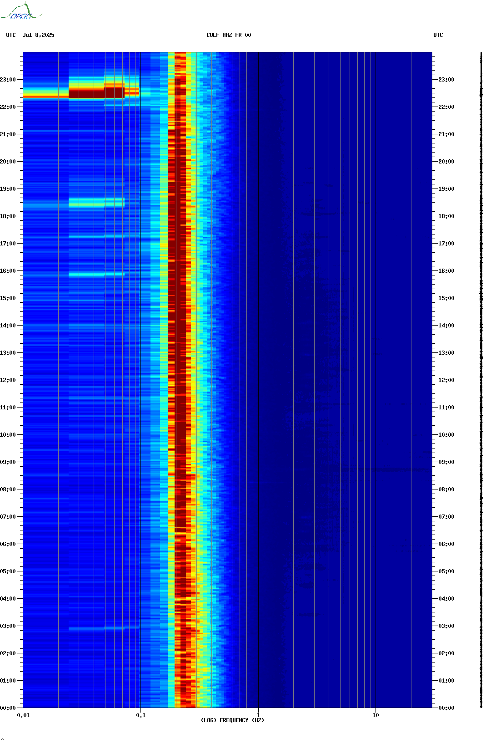Click the 00:00 label on left time axis

(x=8, y=708)
